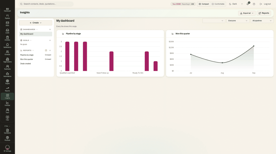Image resolution: width=276 pixels, height=154 pixels.
Task: Toggle Dark mode
Action: [233, 4]
